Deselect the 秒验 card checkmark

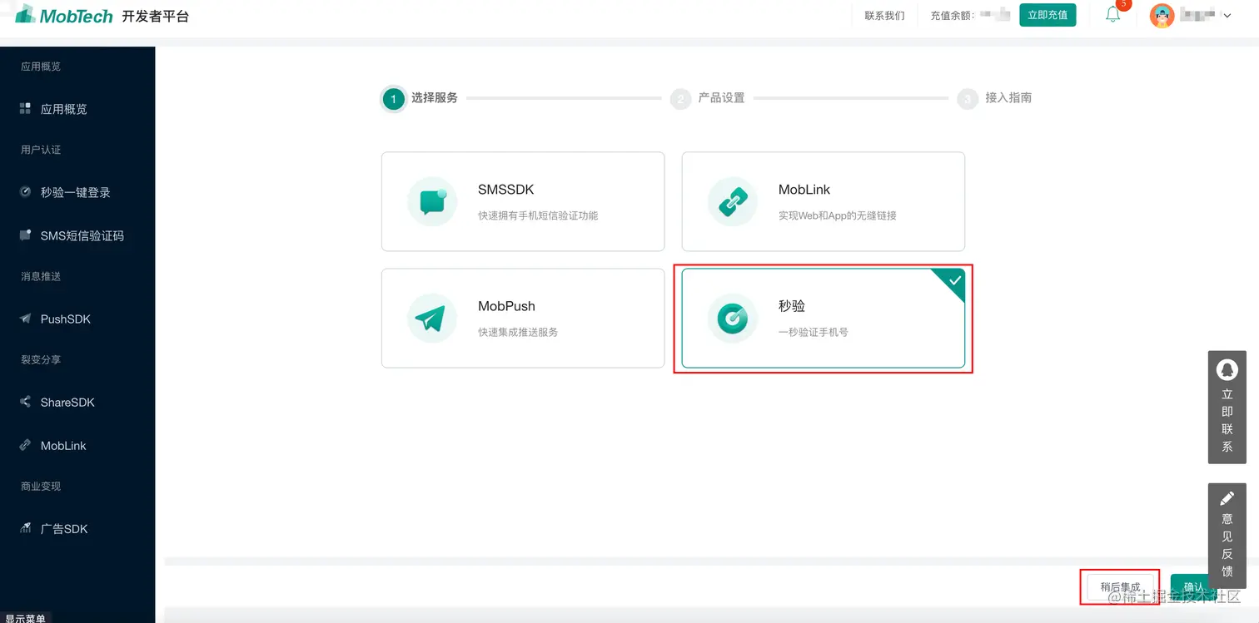[x=954, y=280]
